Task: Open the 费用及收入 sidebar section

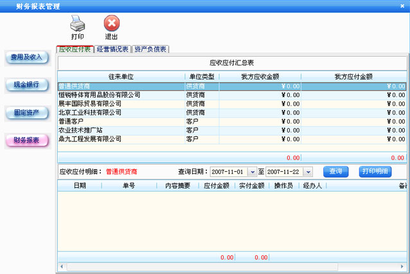Action: (x=27, y=57)
